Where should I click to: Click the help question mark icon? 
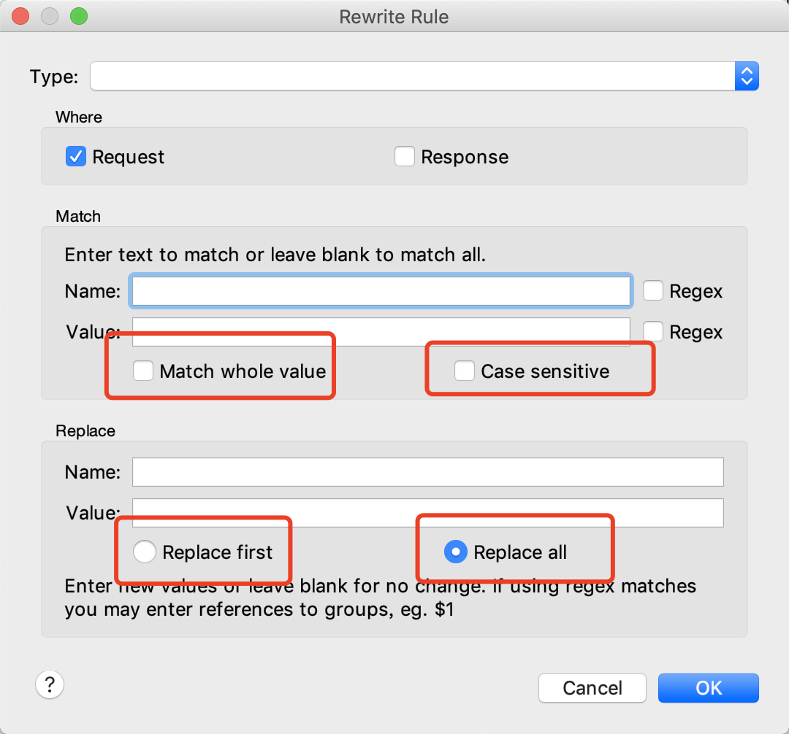(x=50, y=684)
